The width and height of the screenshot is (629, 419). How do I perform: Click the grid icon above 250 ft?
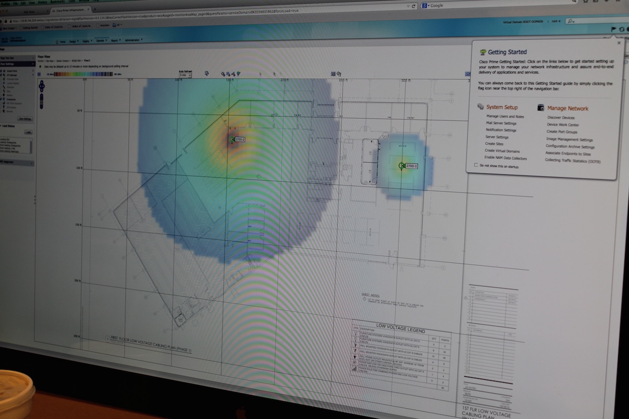pos(333,74)
